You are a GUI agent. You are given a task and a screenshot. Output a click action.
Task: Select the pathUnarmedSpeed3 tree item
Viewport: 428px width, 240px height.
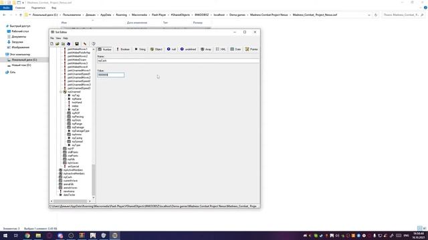click(x=79, y=89)
